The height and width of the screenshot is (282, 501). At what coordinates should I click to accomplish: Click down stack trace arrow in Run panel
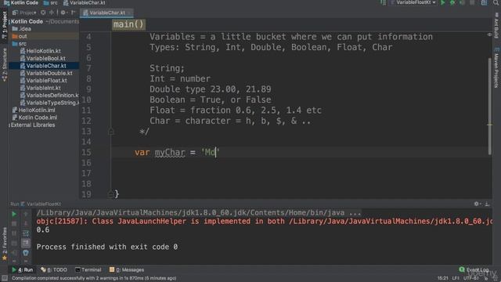(26, 224)
